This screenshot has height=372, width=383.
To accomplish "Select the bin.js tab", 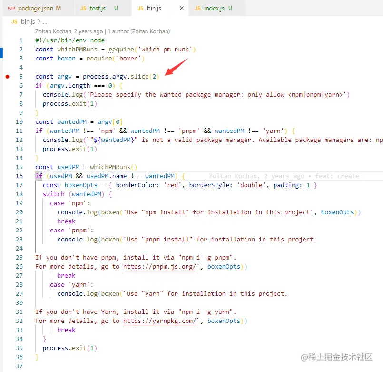I will pos(154,8).
